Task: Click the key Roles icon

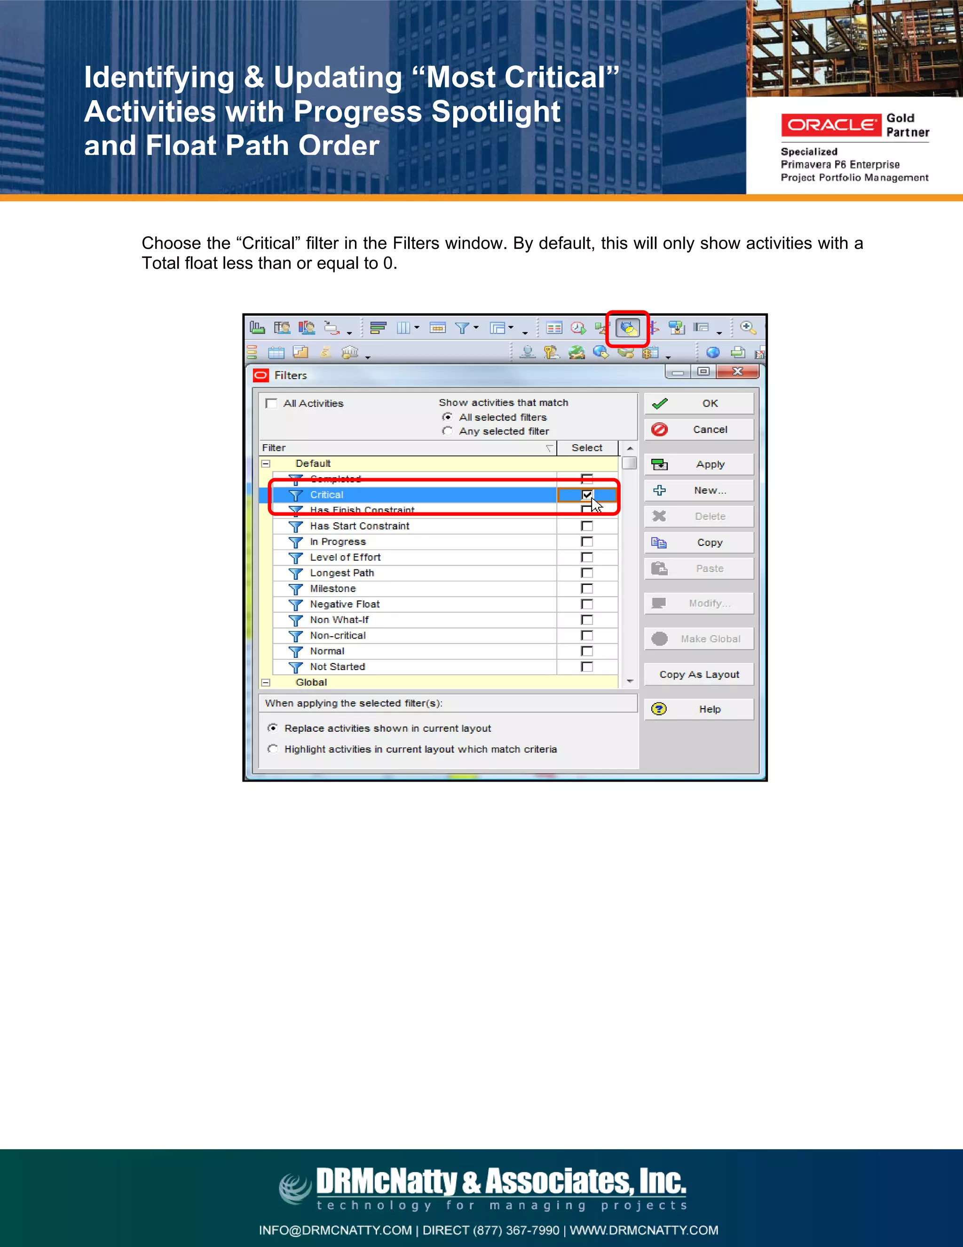Action: point(552,352)
